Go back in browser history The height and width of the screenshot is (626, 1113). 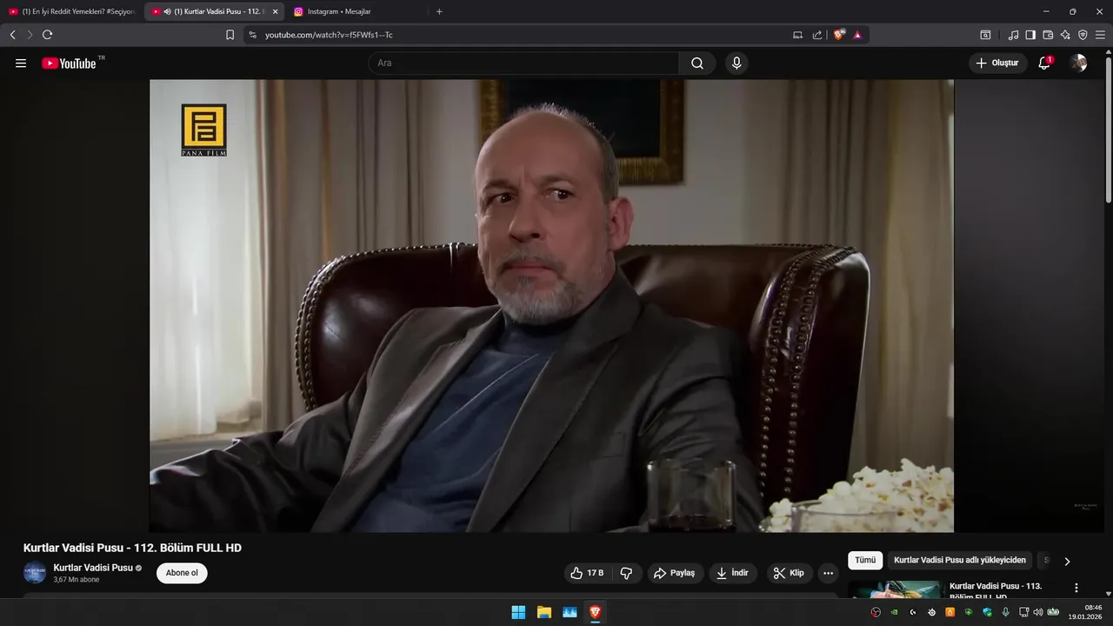12,35
